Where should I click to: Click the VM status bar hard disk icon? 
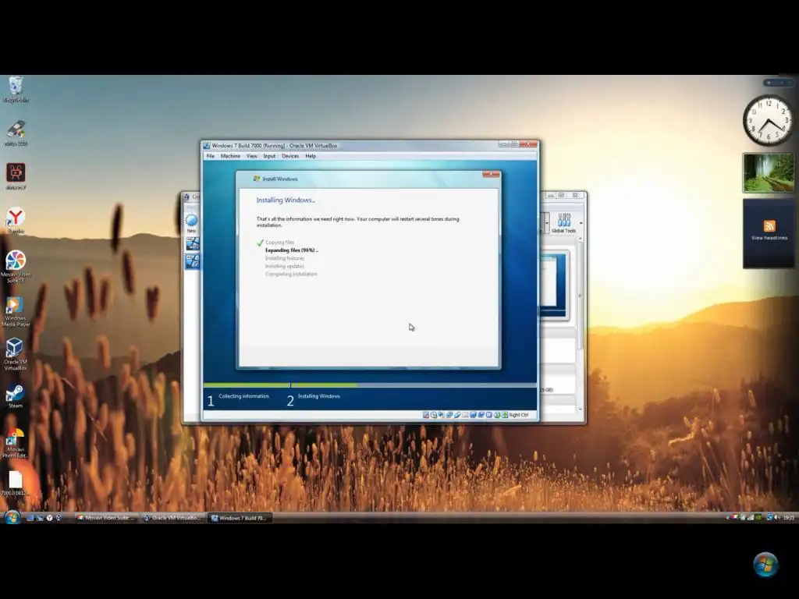pyautogui.click(x=426, y=415)
